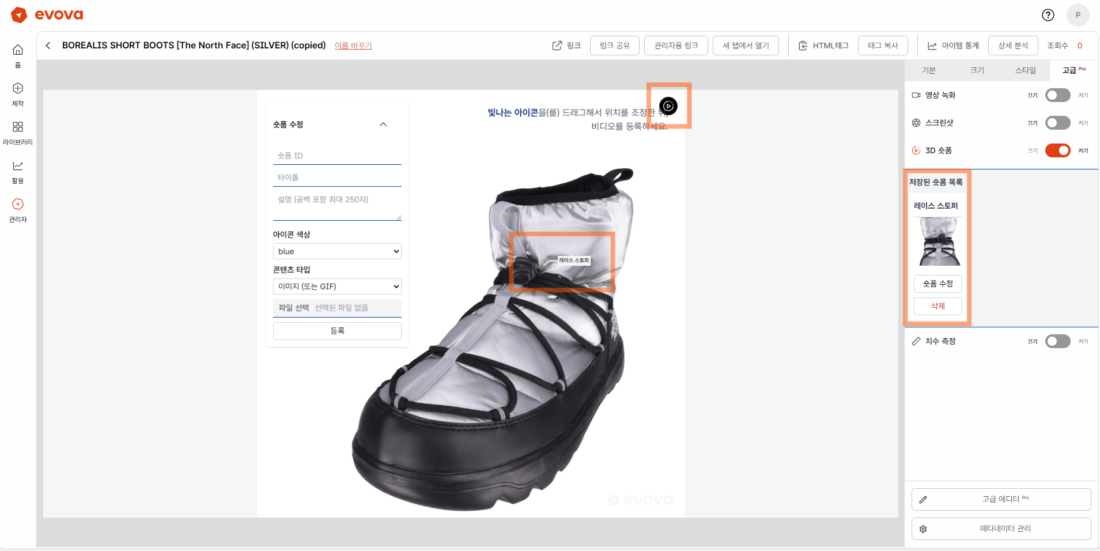Click the 등록 register button
Image resolution: width=1100 pixels, height=551 pixels.
click(337, 331)
